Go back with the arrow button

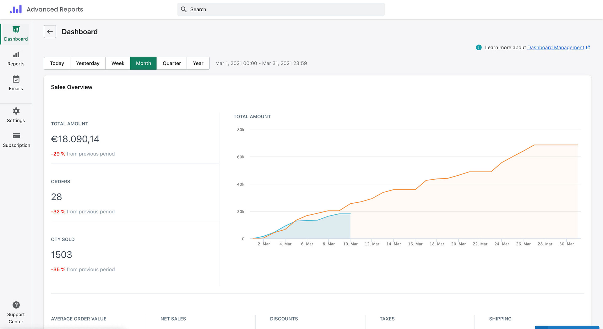(50, 32)
